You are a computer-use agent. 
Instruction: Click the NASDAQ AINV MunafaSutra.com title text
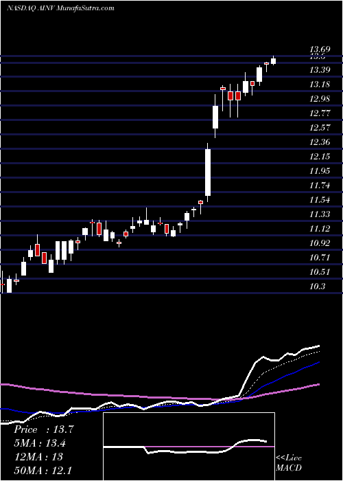(x=60, y=8)
